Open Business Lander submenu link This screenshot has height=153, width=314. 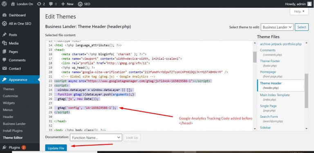[14, 124]
